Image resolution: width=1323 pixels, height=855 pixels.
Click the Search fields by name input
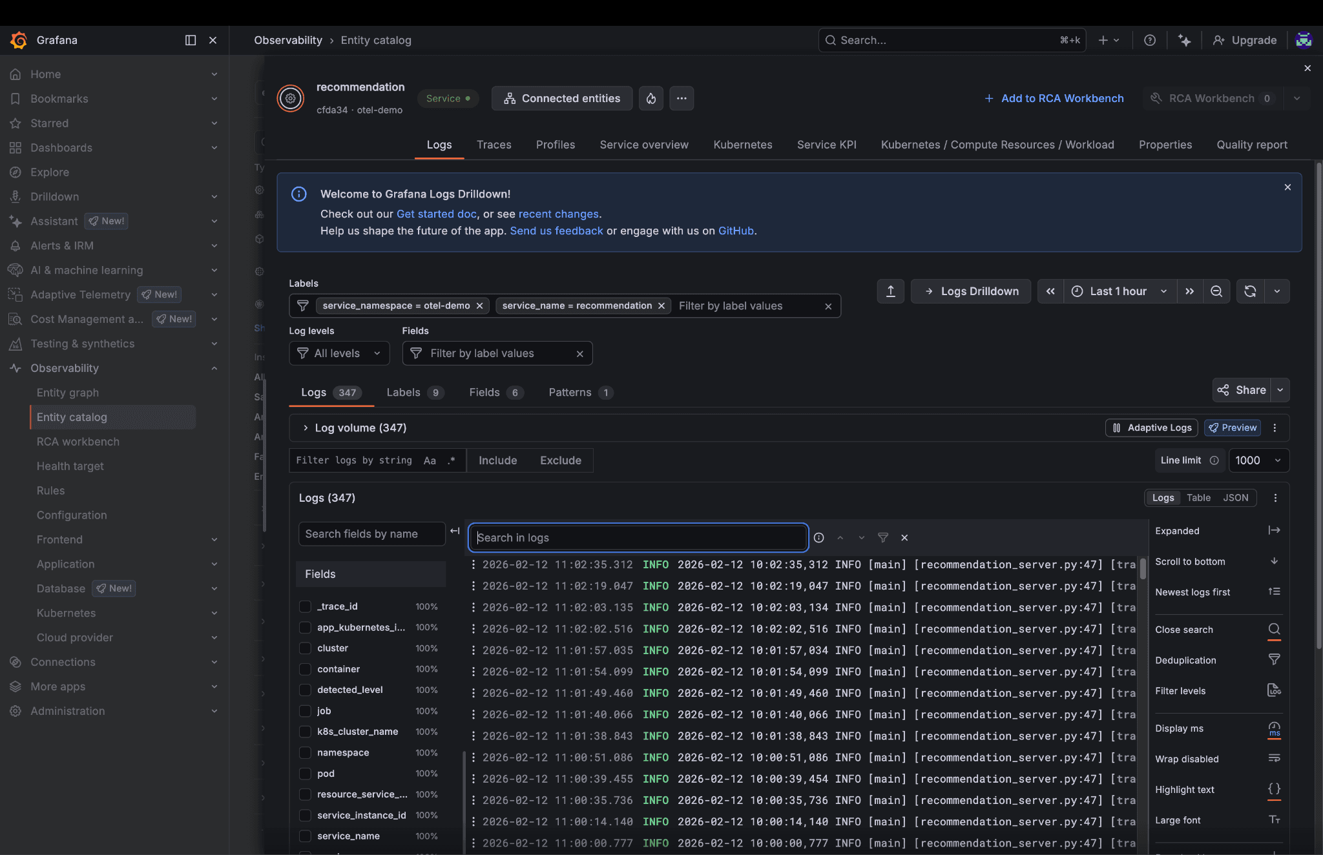tap(371, 534)
